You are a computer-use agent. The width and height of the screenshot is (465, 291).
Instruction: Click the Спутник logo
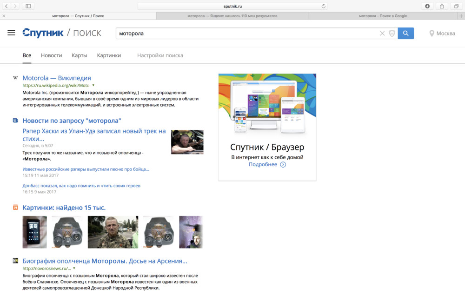pos(43,33)
